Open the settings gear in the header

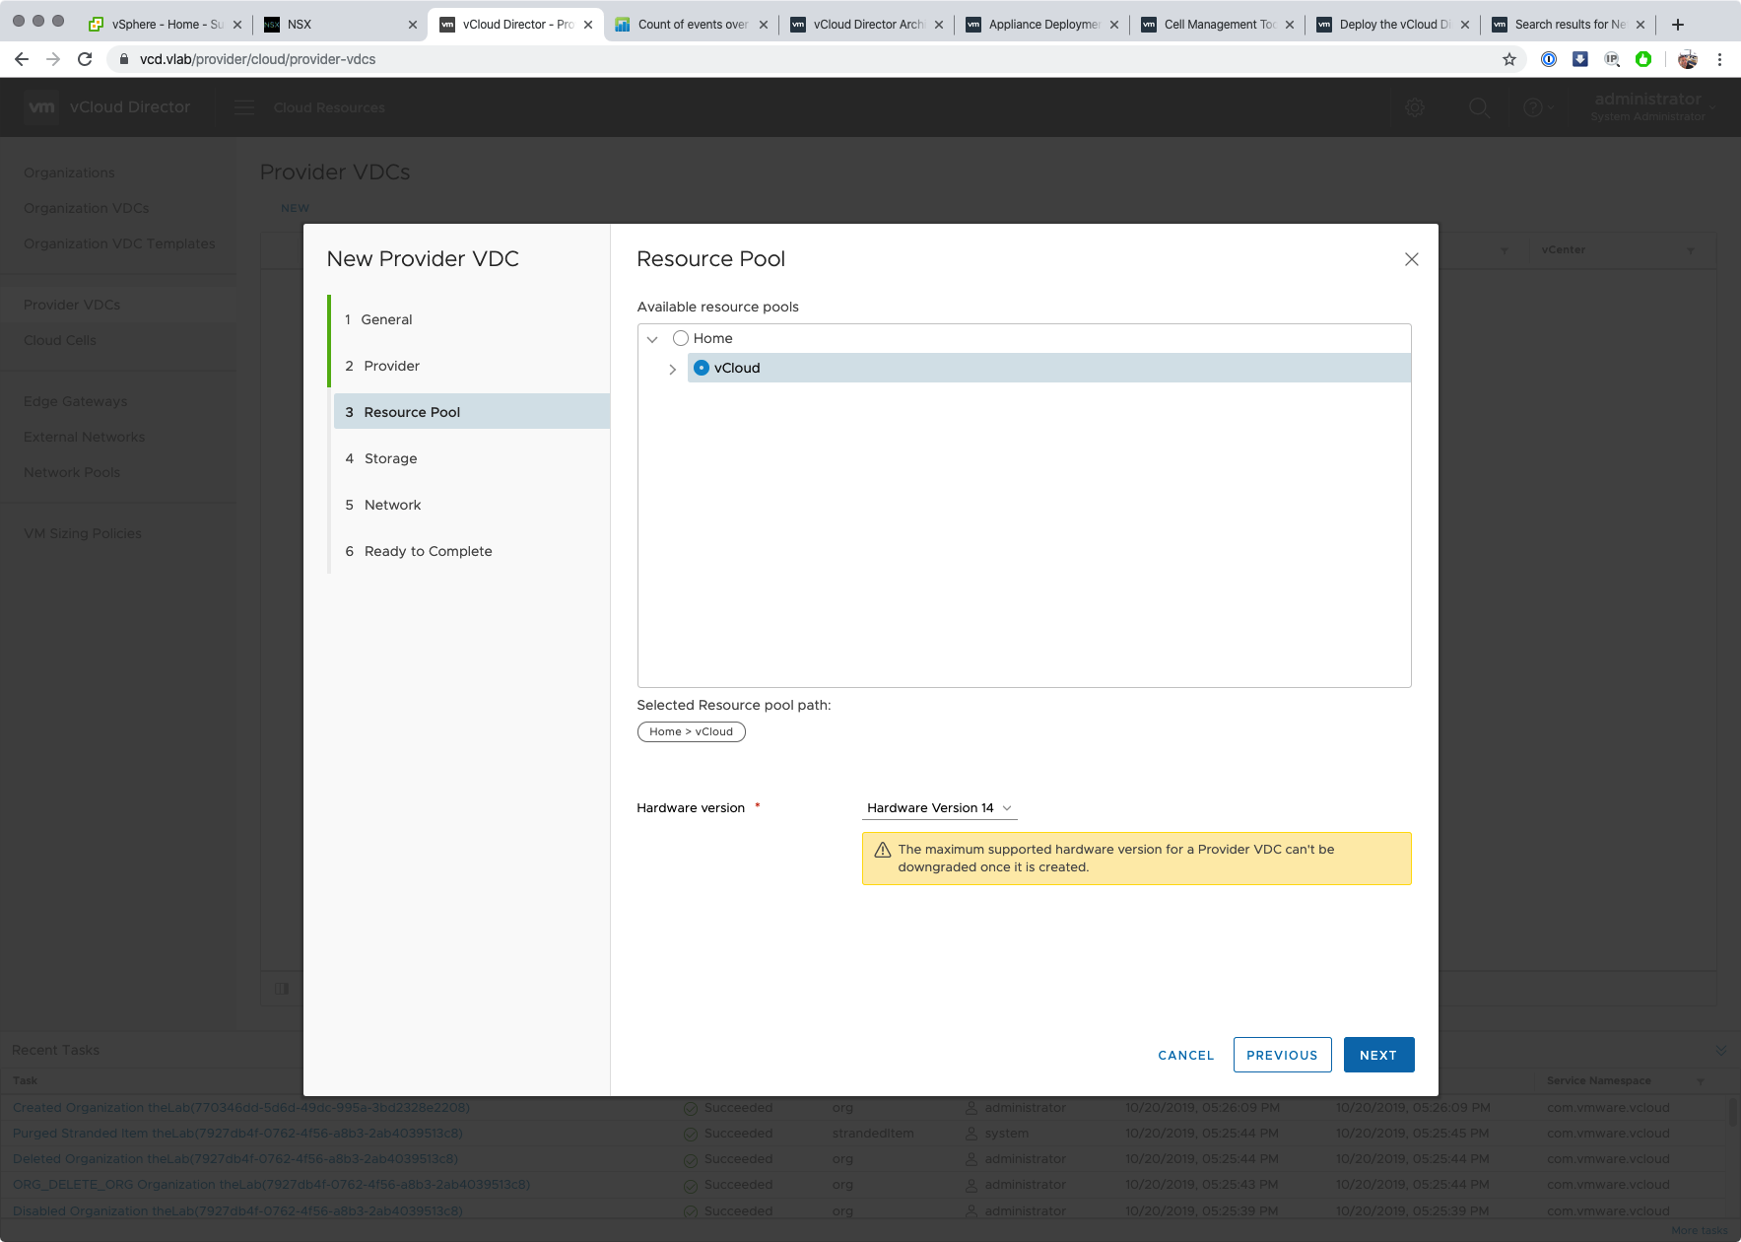click(x=1415, y=107)
